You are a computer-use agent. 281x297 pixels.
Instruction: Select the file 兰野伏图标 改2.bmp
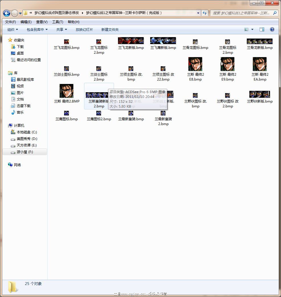click(227, 101)
